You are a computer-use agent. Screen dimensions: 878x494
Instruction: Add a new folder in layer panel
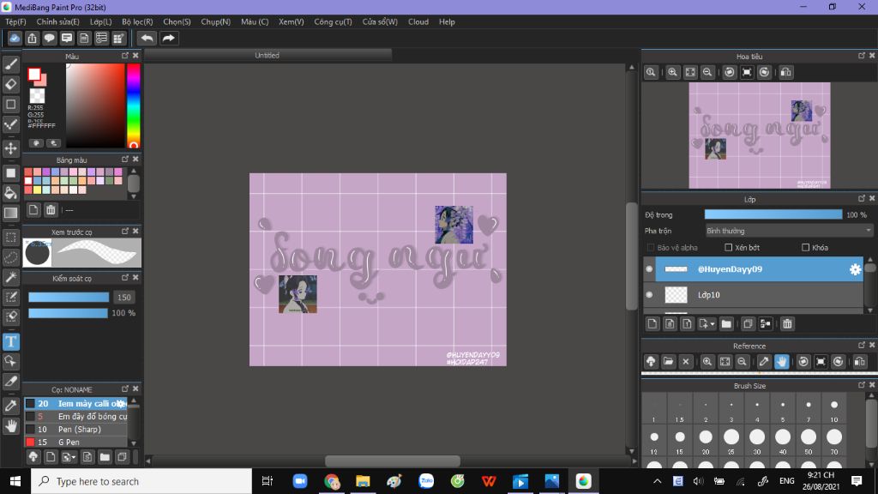[726, 323]
